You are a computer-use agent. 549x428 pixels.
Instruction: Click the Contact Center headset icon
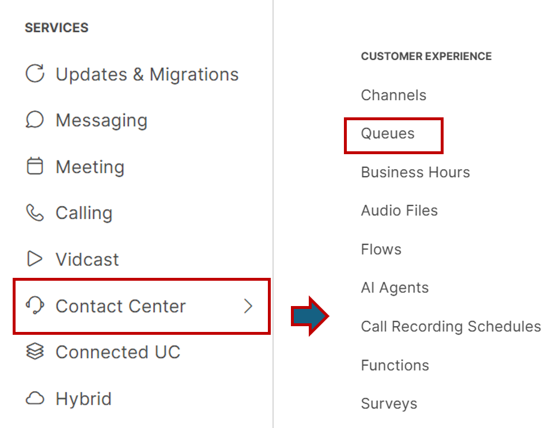click(x=35, y=306)
